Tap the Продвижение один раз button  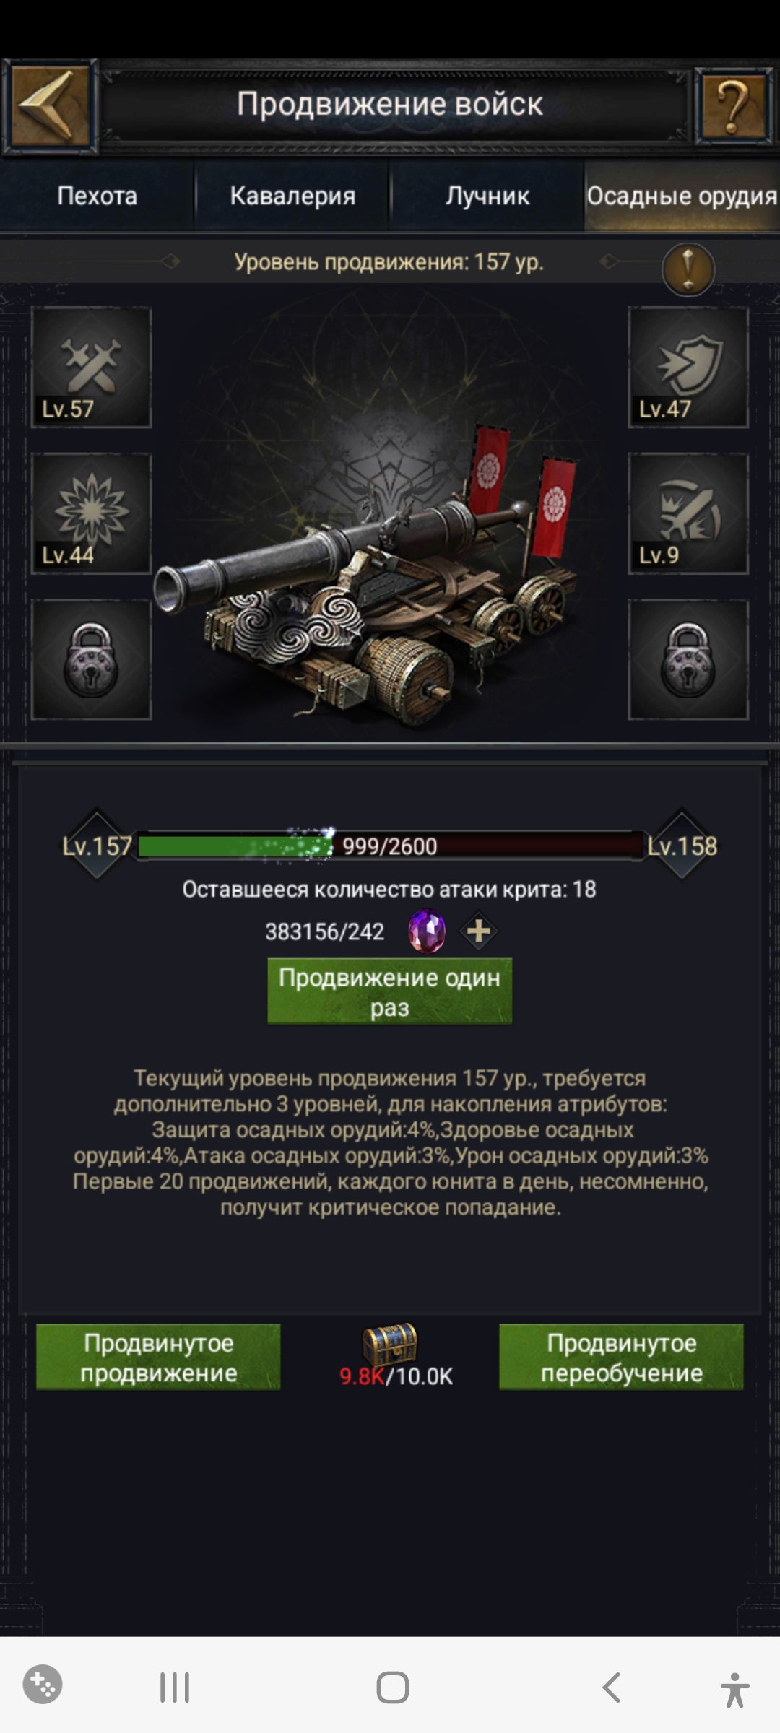390,991
